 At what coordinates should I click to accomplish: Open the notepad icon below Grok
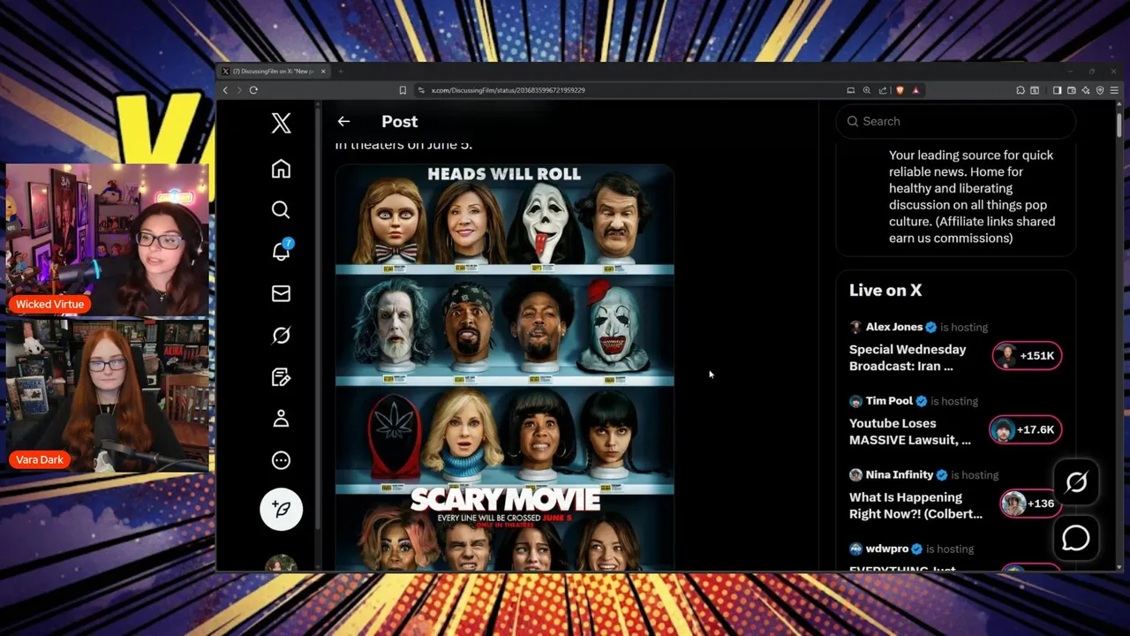coord(281,377)
